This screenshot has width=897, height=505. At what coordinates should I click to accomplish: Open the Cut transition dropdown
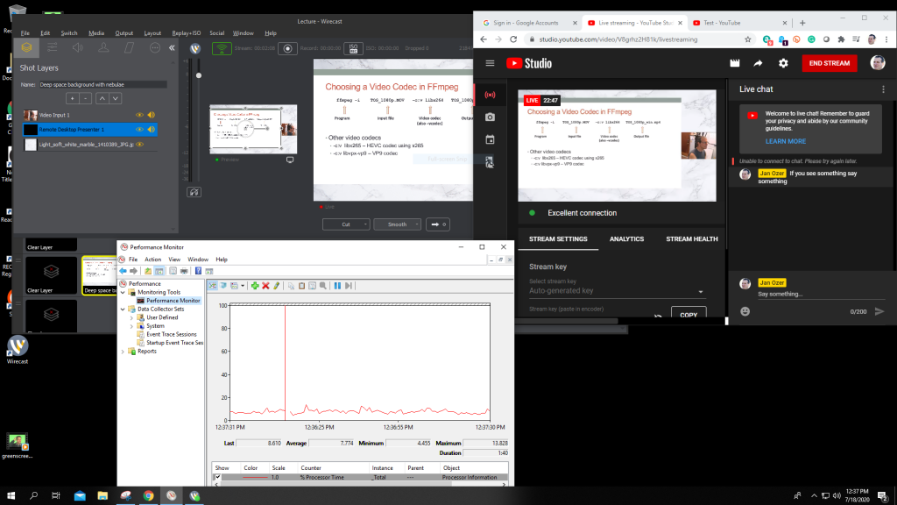(345, 224)
